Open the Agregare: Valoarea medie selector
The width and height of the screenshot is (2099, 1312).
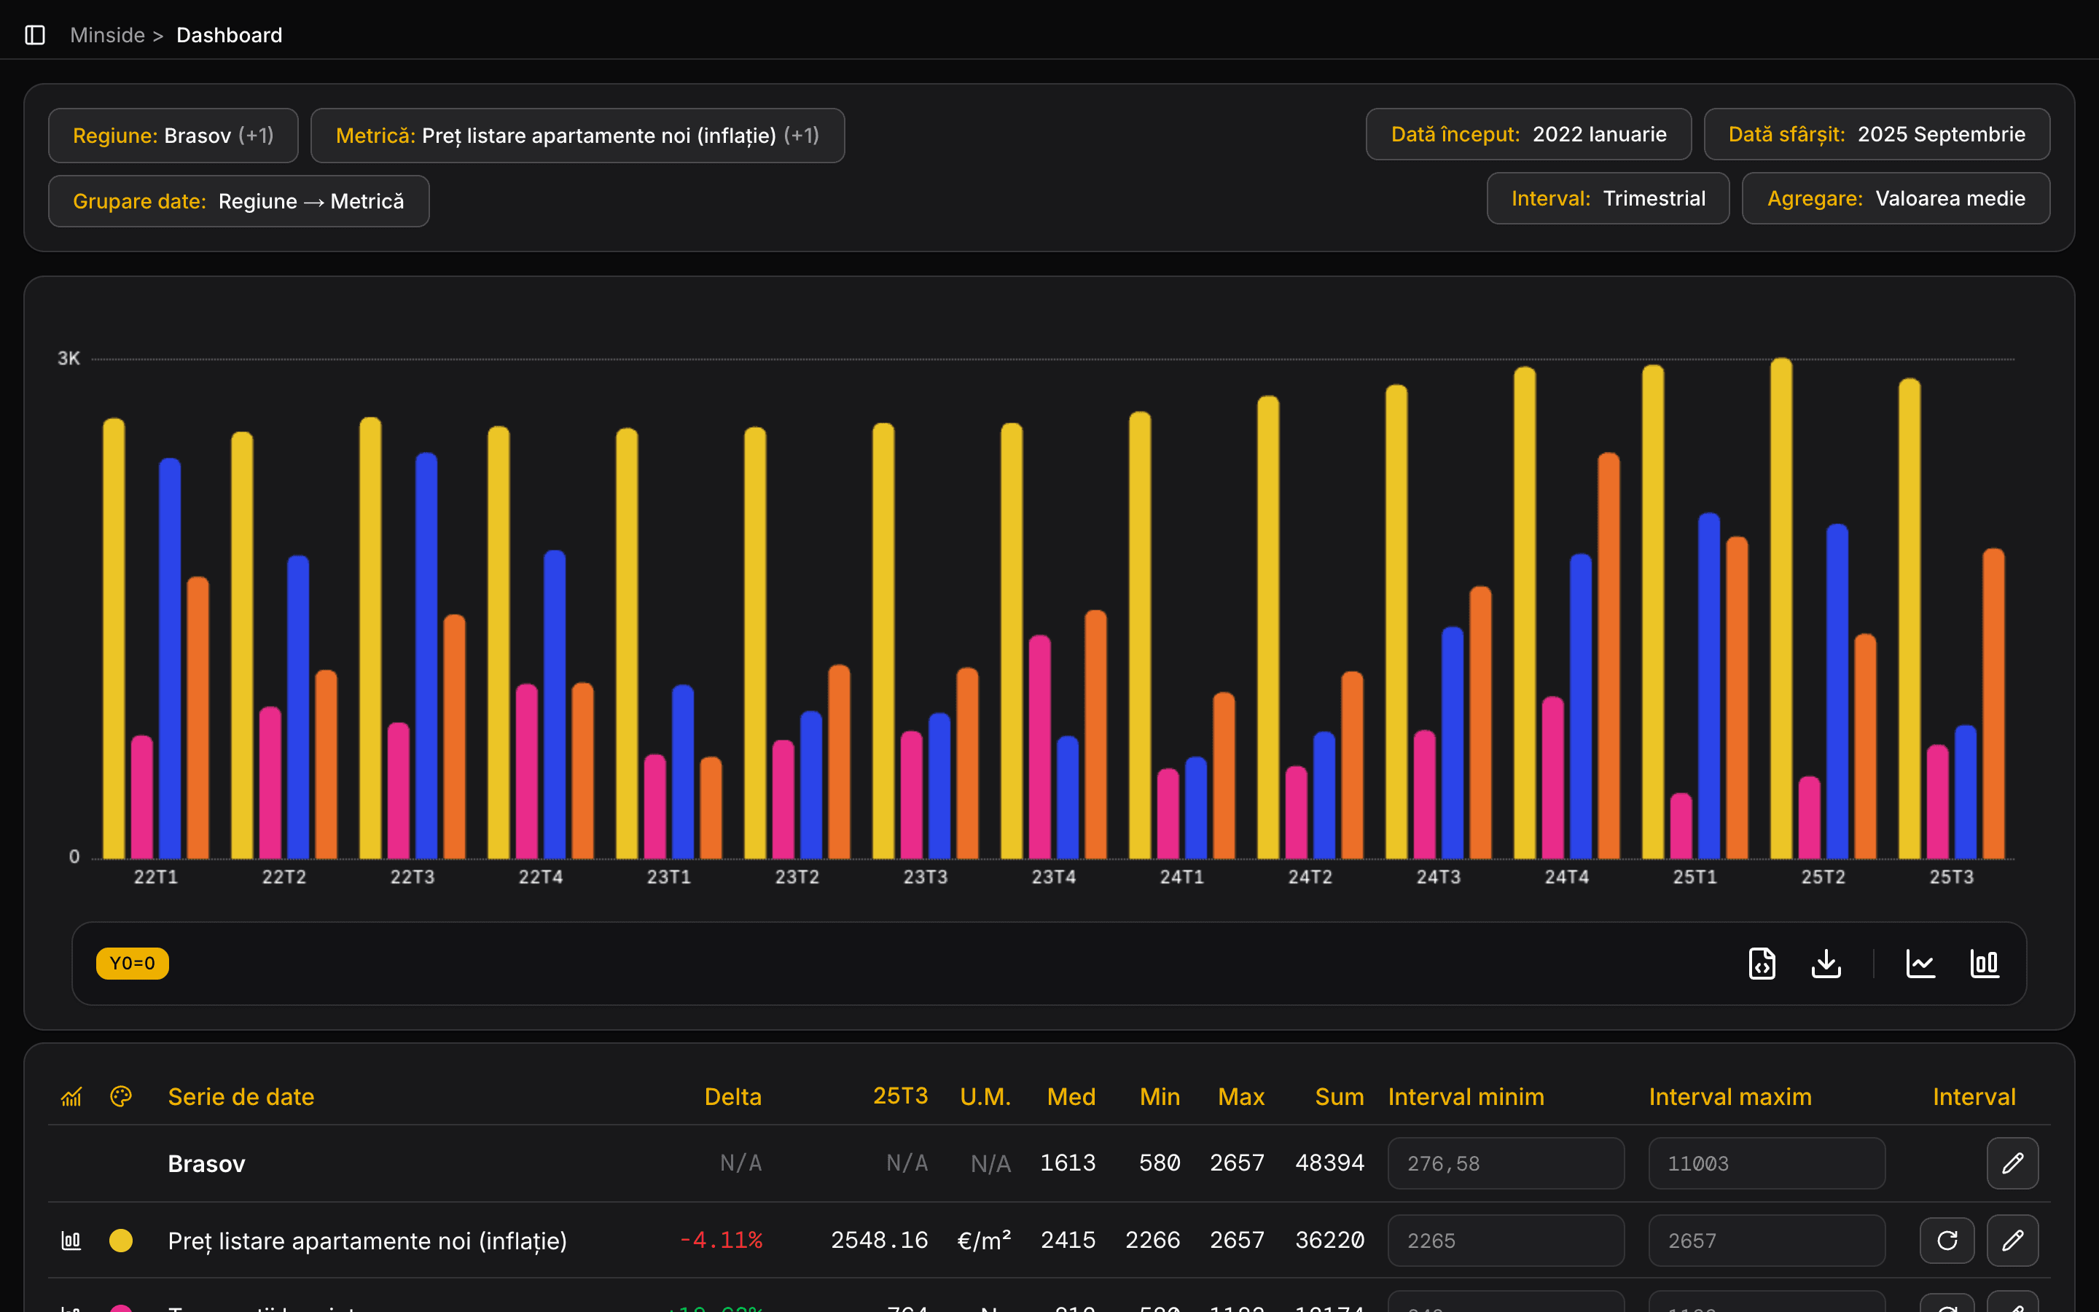tap(1895, 199)
